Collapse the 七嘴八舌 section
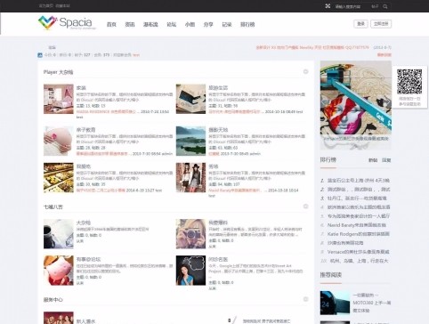 coord(305,207)
